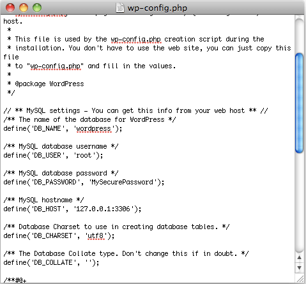Click the 'MySQL settings' comment line

click(x=135, y=111)
